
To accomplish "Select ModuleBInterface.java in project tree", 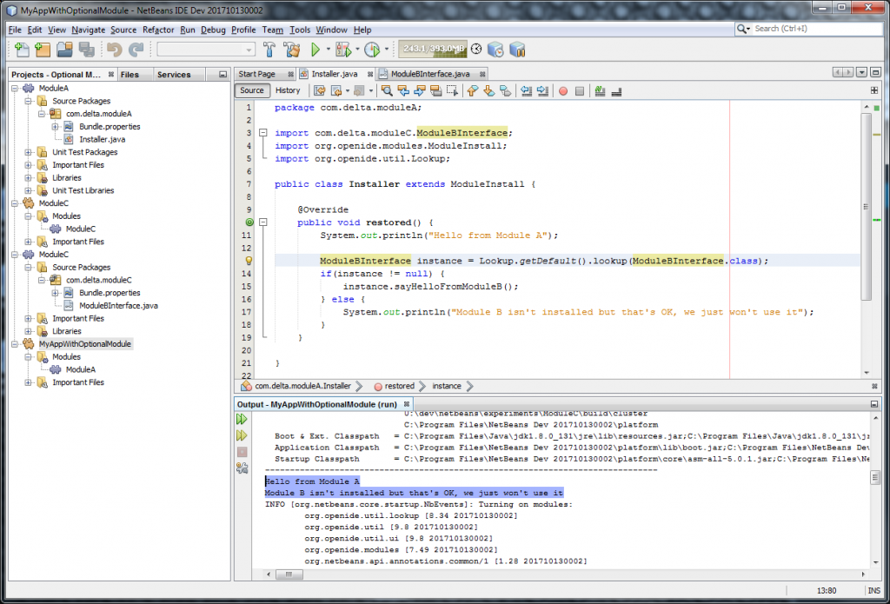I will [x=118, y=305].
